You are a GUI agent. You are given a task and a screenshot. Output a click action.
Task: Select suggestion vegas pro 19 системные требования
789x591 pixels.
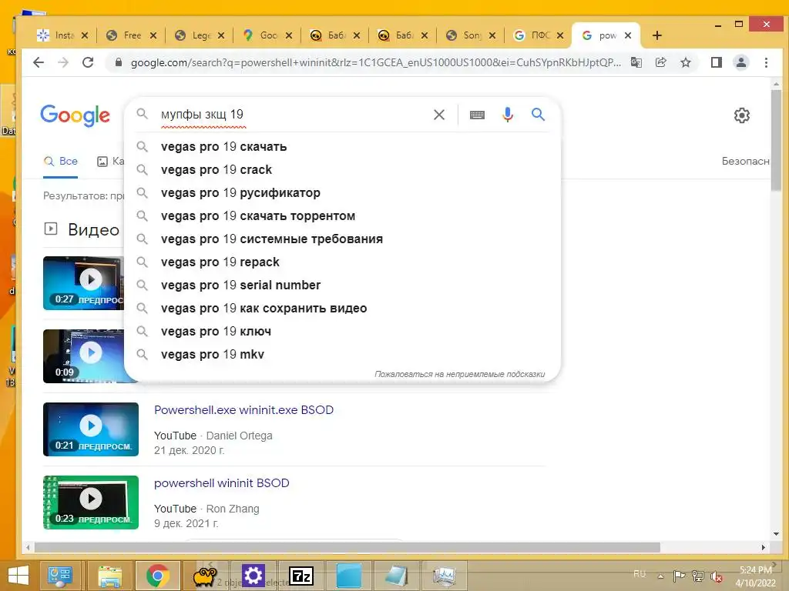[342, 239]
